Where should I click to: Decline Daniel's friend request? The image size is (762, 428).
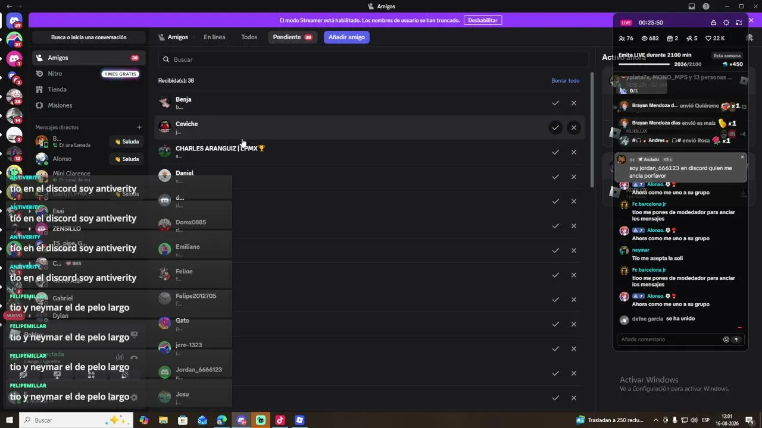[x=574, y=177]
